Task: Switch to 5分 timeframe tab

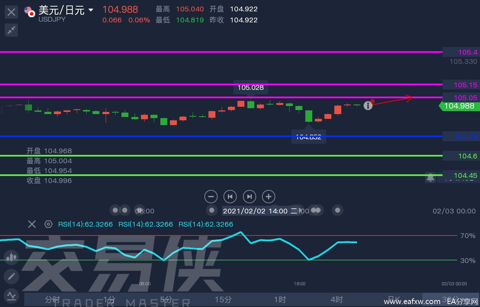Action: click(x=166, y=300)
